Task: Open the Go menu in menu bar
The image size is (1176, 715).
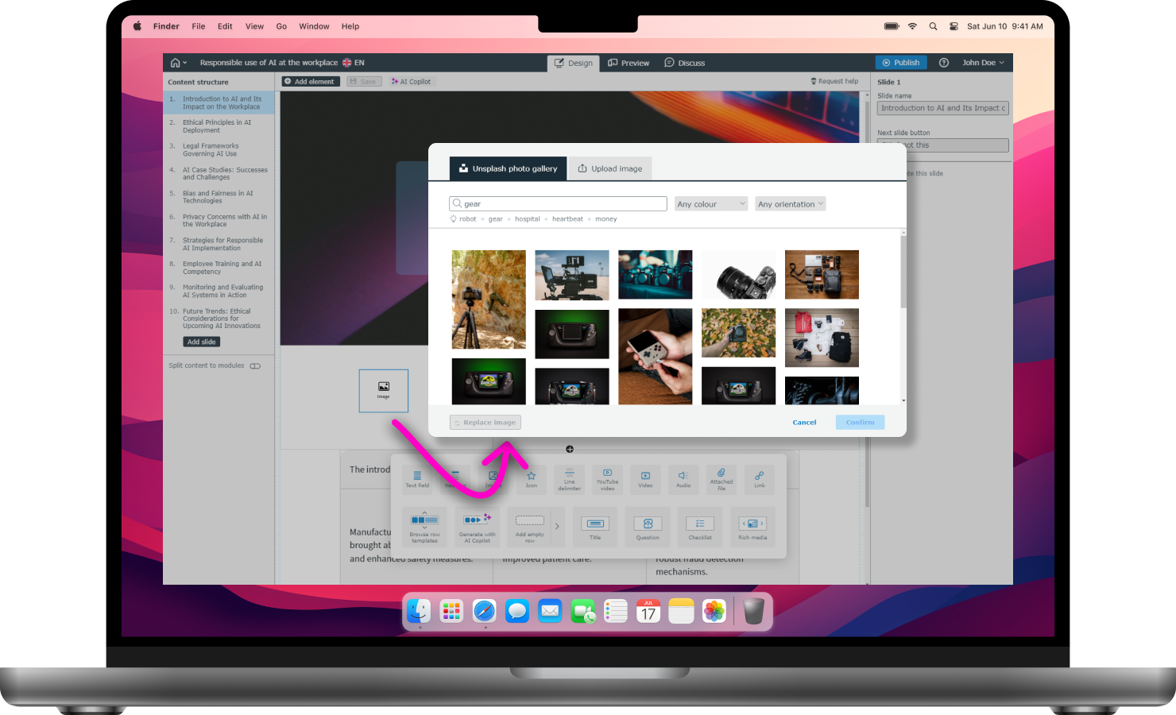Action: point(281,26)
